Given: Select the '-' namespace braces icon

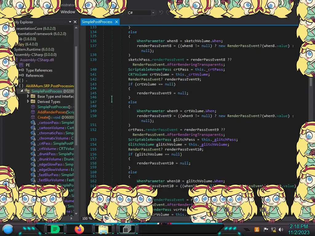Looking at the screenshot, I should (x=21, y=81).
